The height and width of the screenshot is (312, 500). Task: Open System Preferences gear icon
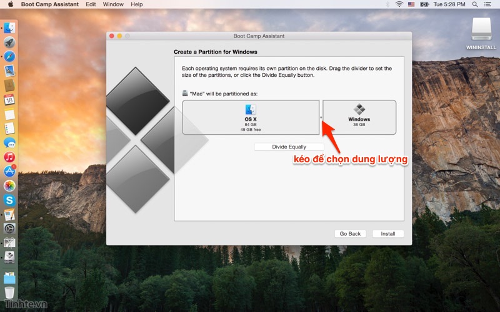(9, 228)
